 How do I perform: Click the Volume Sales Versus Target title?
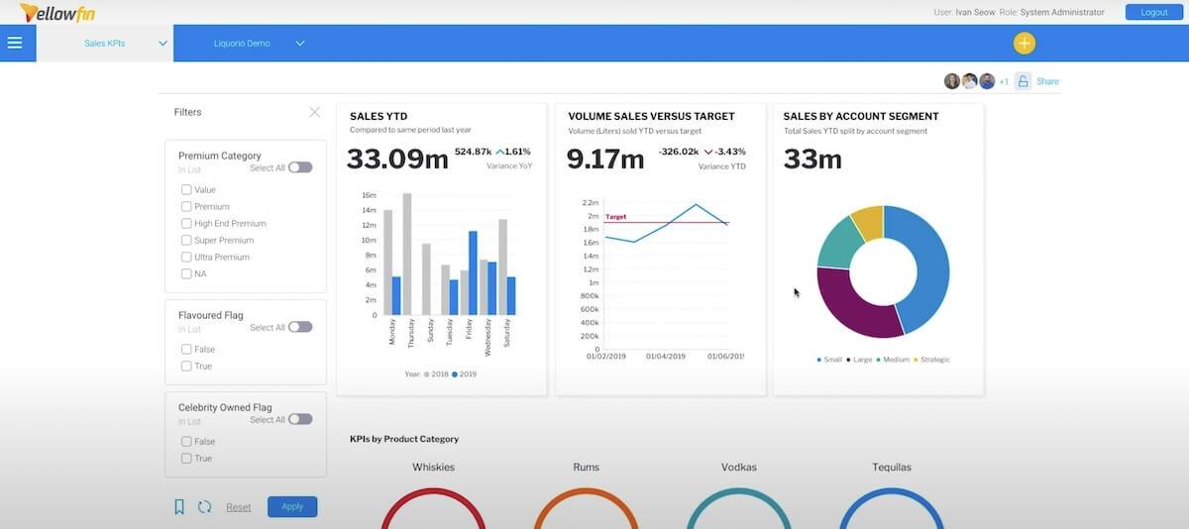(651, 116)
